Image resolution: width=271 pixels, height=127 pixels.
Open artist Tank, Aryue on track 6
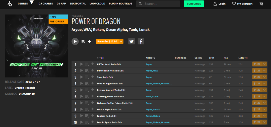(x=152, y=97)
